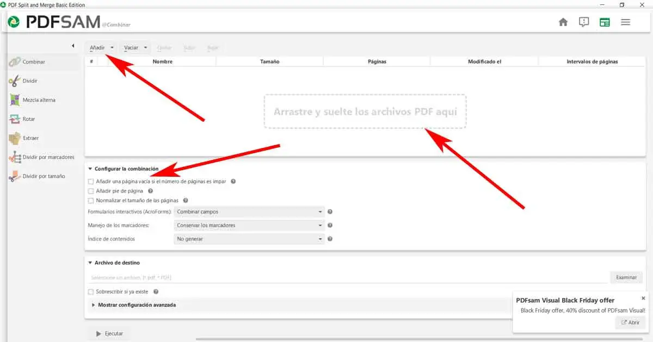Sort by the Nombre column header

click(162, 61)
